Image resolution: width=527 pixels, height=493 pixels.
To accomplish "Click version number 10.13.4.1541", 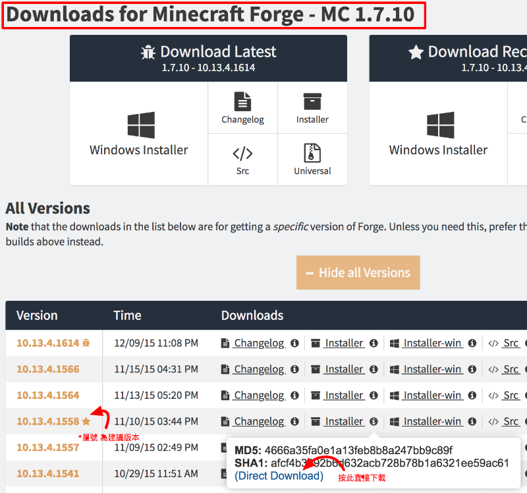I will point(47,473).
